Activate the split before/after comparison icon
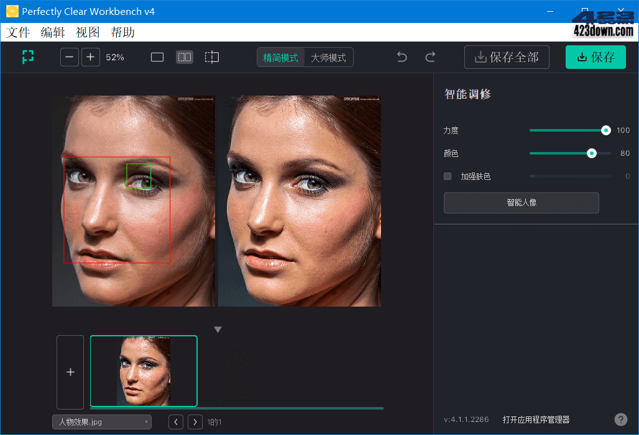This screenshot has height=435, width=639. pyautogui.click(x=184, y=56)
